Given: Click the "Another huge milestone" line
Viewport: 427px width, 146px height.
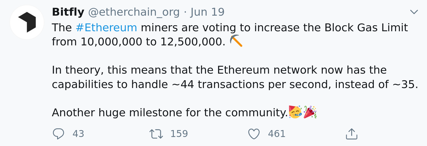Looking at the screenshot, I should click(x=170, y=113).
